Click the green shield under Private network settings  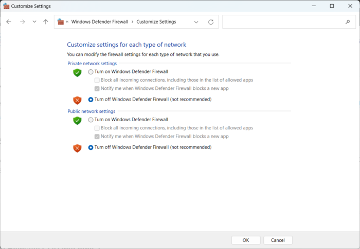point(77,73)
